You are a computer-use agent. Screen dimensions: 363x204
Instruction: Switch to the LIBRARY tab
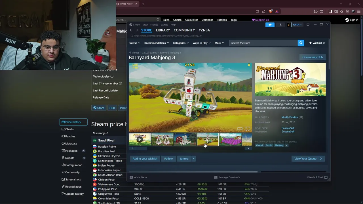click(x=163, y=30)
